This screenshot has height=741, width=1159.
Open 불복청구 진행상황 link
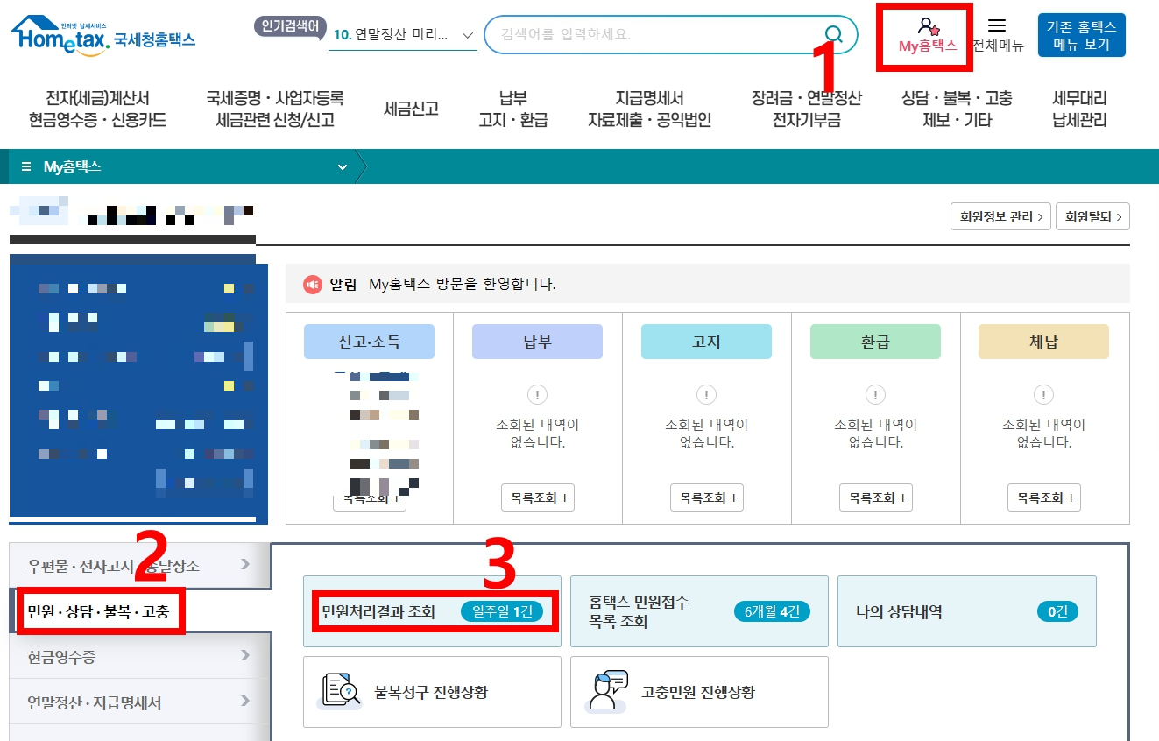click(432, 692)
